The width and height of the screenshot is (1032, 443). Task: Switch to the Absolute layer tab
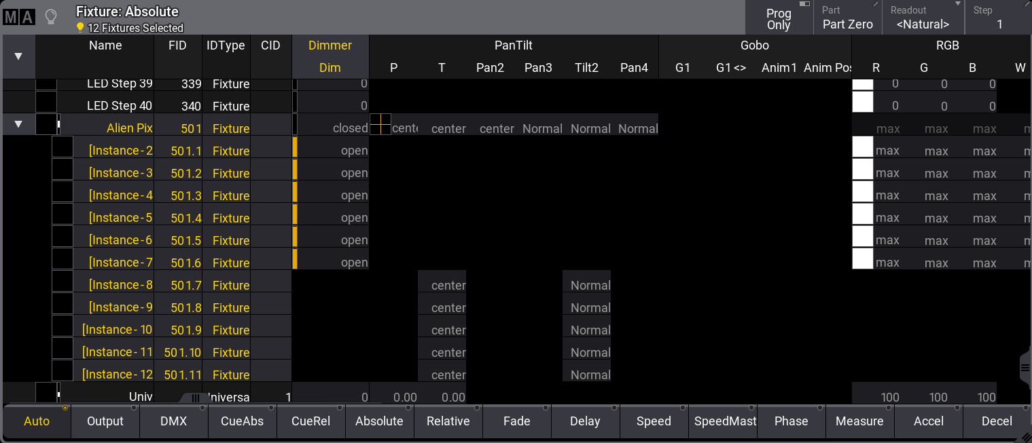click(379, 421)
